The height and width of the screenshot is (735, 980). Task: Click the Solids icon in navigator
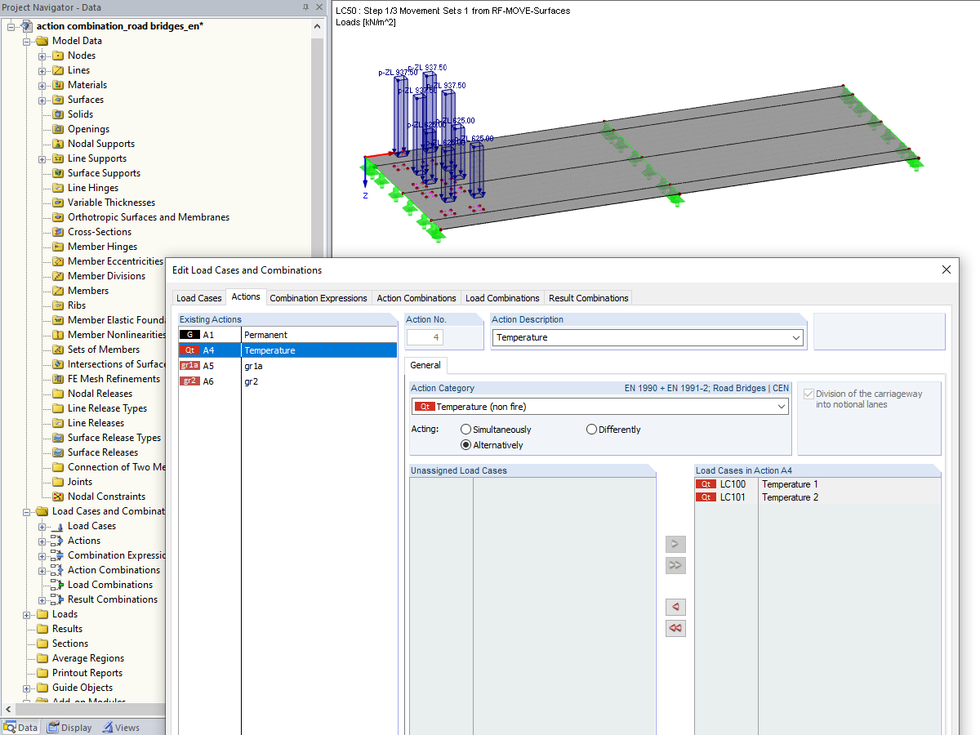[x=58, y=114]
